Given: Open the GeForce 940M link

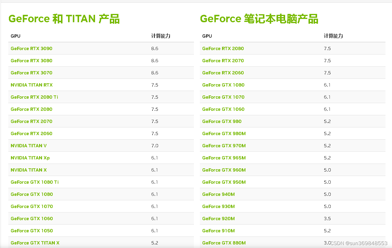Looking at the screenshot, I should pos(219,194).
